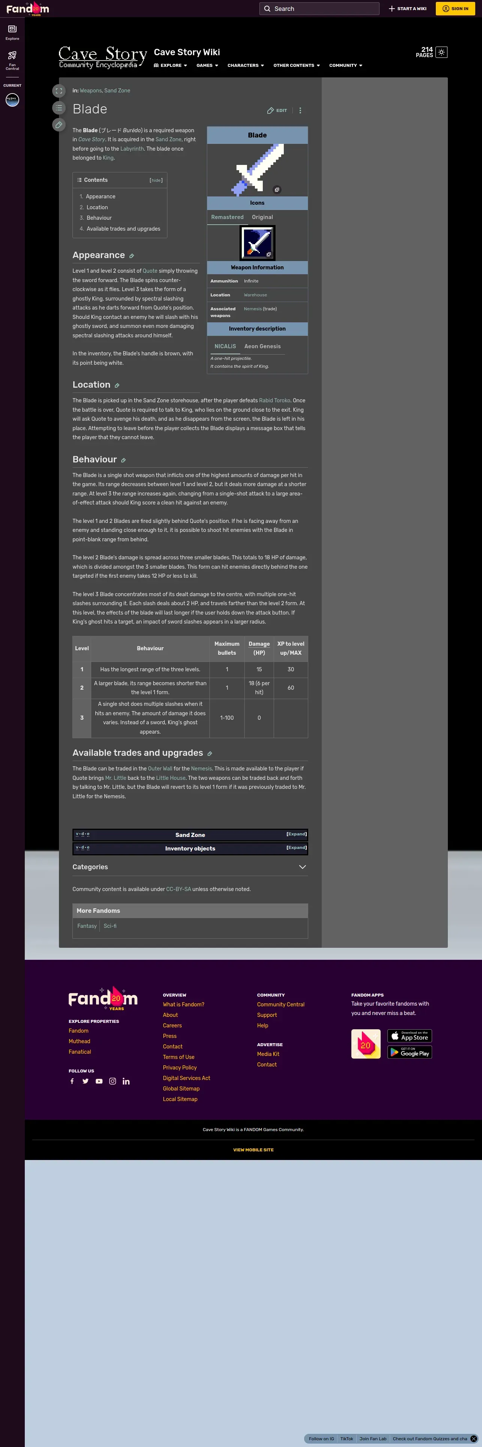Open the Mr. Little link
This screenshot has height=1447, width=482.
116,778
